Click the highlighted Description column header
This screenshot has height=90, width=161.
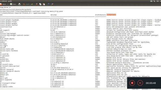[x=111, y=15]
